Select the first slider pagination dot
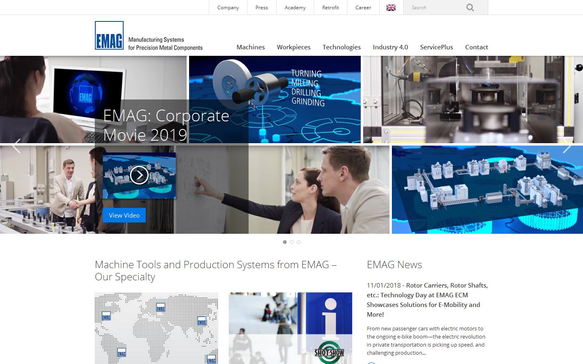This screenshot has height=364, width=583. pos(285,242)
